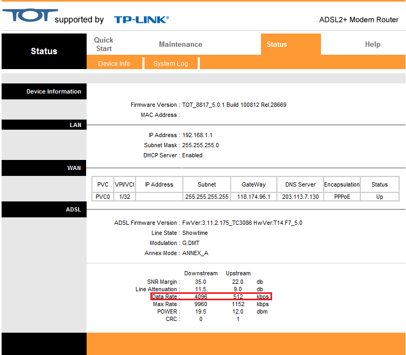The height and width of the screenshot is (355, 406).
Task: Click the ADSL Firmware Version value
Action: [x=242, y=223]
